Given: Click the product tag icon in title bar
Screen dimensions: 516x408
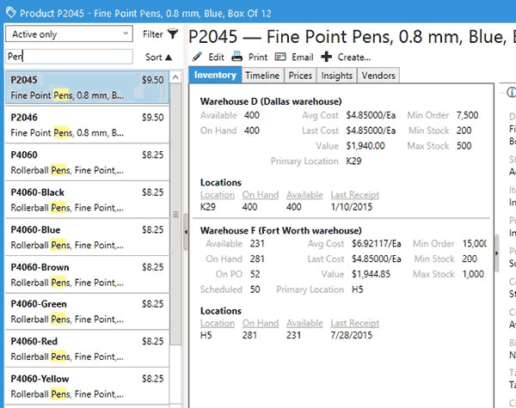Looking at the screenshot, I should click(x=11, y=13).
